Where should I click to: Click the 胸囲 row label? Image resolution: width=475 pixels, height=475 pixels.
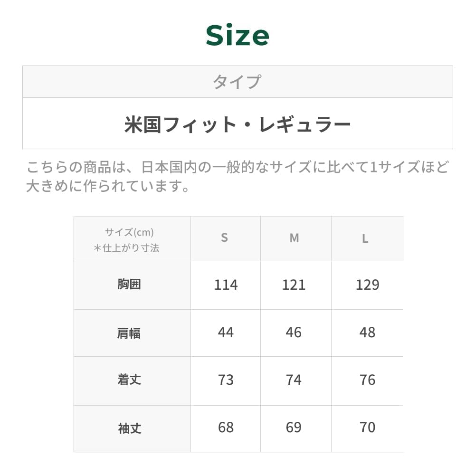[x=129, y=285]
